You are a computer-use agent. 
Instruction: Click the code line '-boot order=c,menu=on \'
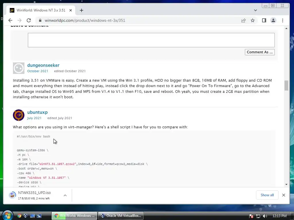click(37, 168)
